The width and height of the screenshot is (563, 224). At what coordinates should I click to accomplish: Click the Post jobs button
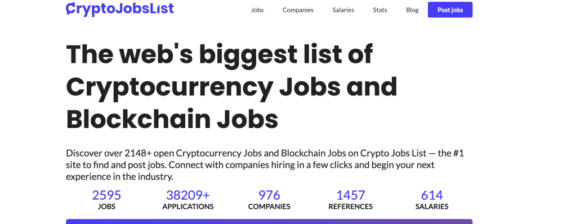tap(450, 10)
